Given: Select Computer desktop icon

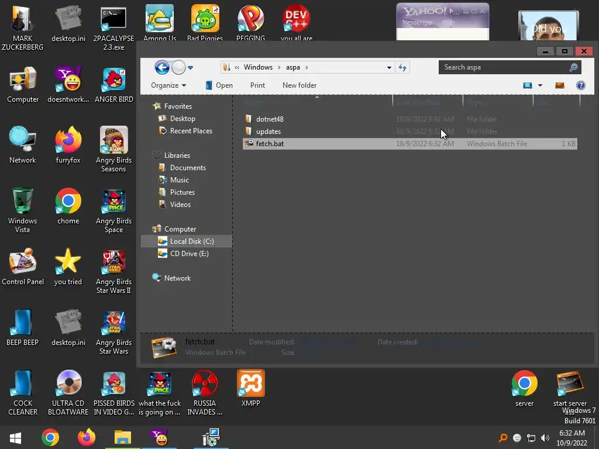Looking at the screenshot, I should (23, 85).
